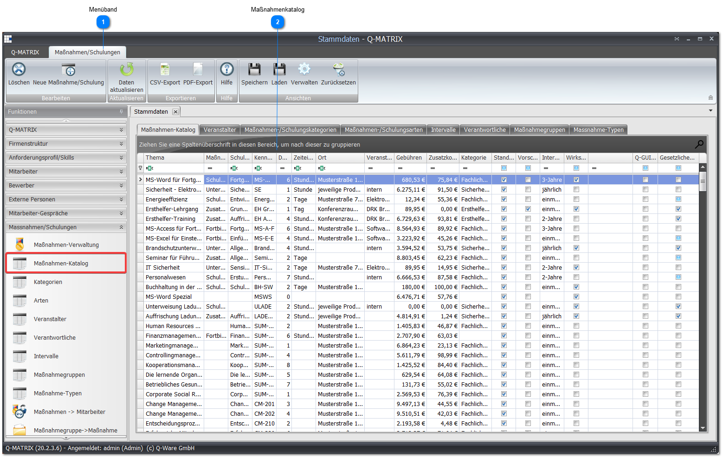The width and height of the screenshot is (723, 458).
Task: Expand the Firmenstruktur sidebar section
Action: [x=66, y=143]
